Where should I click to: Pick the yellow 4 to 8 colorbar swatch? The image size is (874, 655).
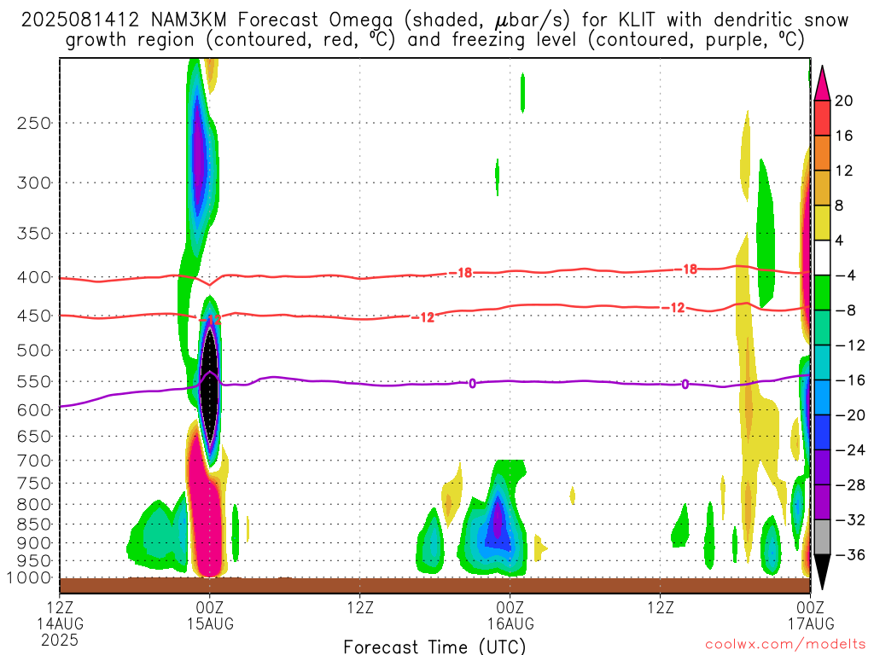click(822, 223)
